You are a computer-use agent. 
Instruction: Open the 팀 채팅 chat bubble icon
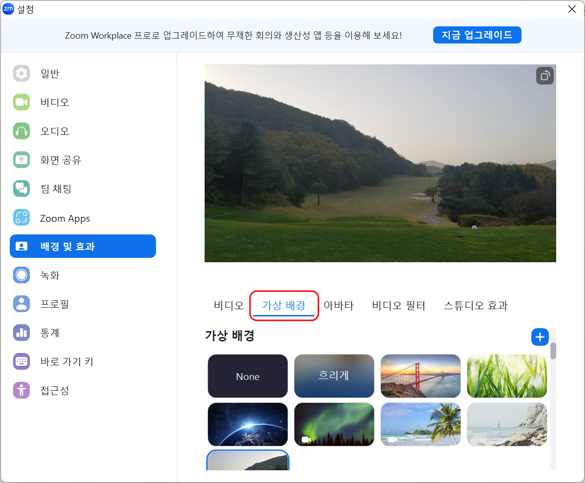(x=21, y=189)
